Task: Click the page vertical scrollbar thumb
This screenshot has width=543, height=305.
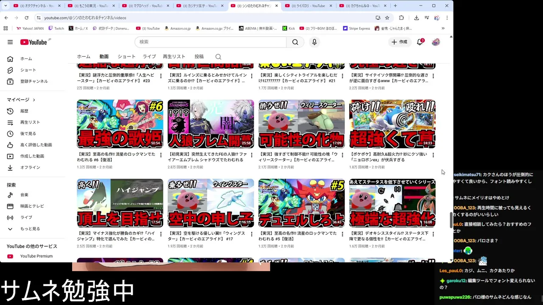Action: pyautogui.click(x=451, y=220)
